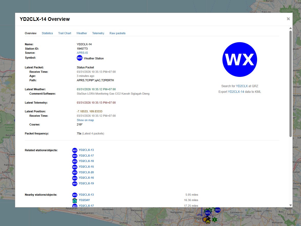Viewport: 301px width, 226px height.
Task: Click the Show on map link
Action: [x=85, y=120]
